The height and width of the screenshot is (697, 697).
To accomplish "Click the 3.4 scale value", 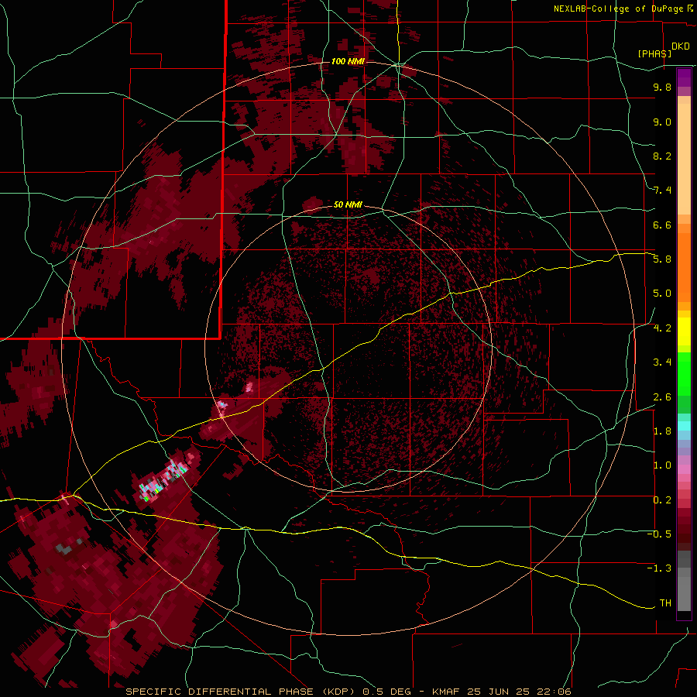I will point(662,362).
